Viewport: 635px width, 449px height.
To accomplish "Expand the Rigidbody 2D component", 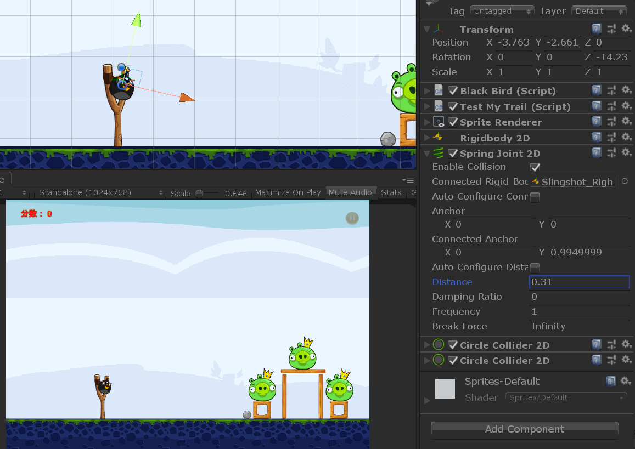I will (x=427, y=138).
